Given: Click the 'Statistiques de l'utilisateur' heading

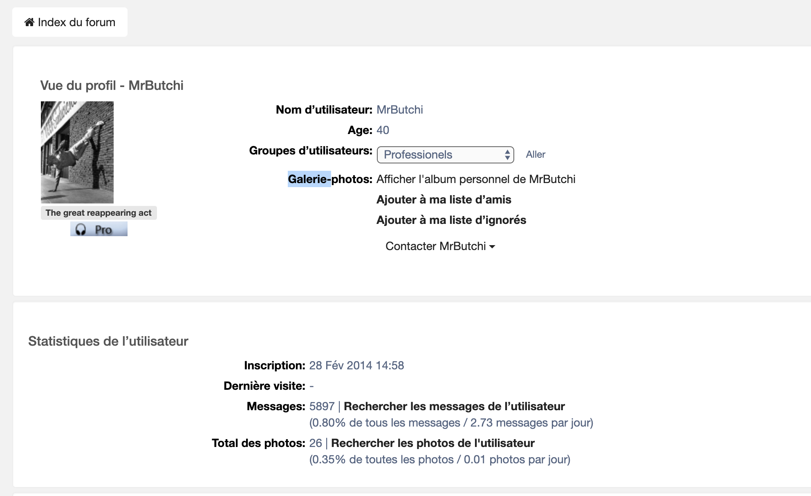Looking at the screenshot, I should 108,341.
